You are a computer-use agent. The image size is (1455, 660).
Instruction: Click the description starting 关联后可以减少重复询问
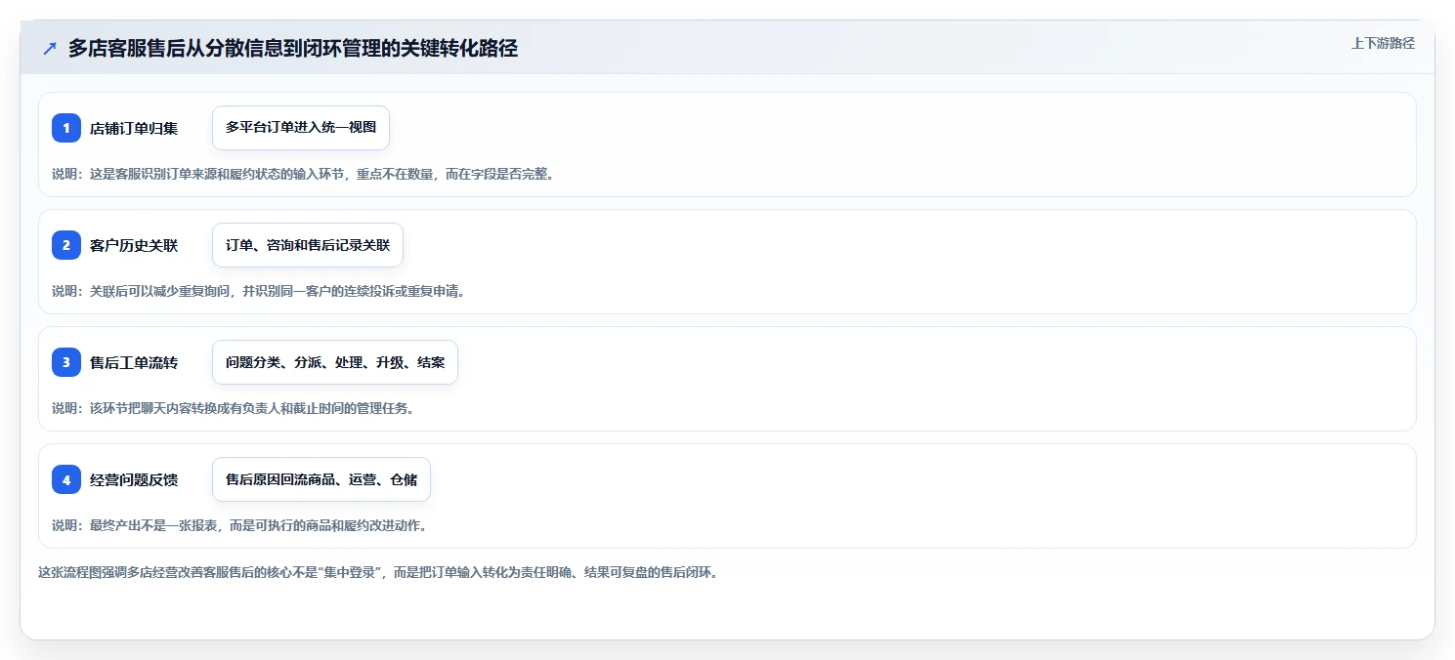(x=258, y=291)
